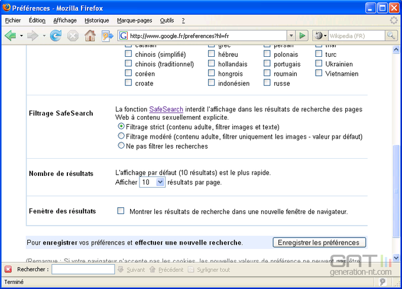Click the Google site icon in address bar
This screenshot has width=402, height=289.
tap(124, 36)
